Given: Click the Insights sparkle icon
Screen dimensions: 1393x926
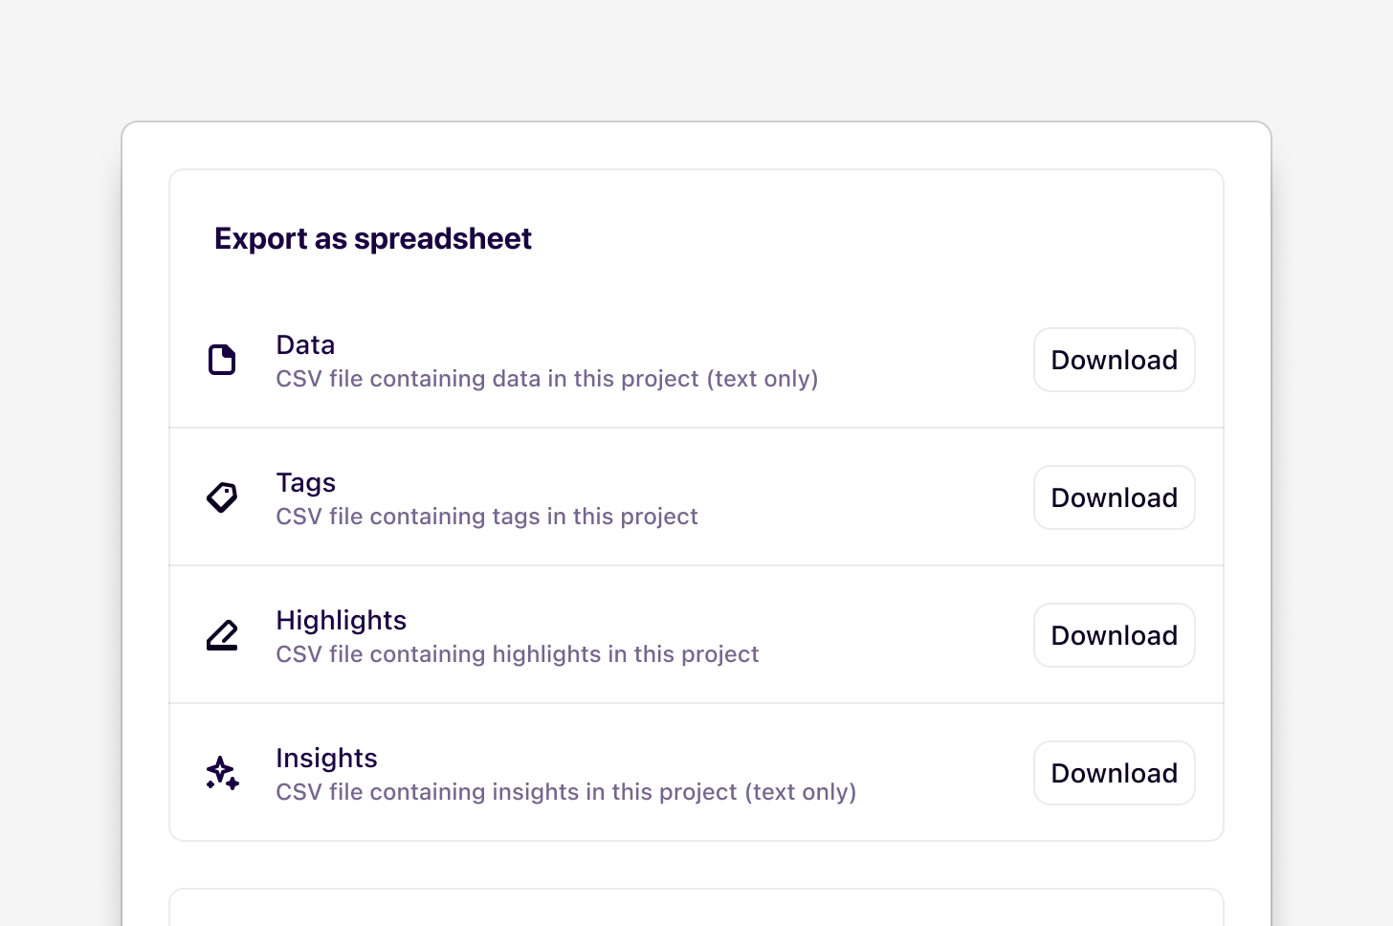Looking at the screenshot, I should pos(222,773).
